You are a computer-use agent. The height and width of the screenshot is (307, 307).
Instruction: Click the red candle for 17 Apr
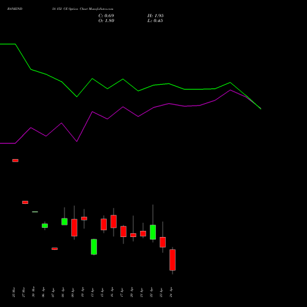click(x=123, y=231)
